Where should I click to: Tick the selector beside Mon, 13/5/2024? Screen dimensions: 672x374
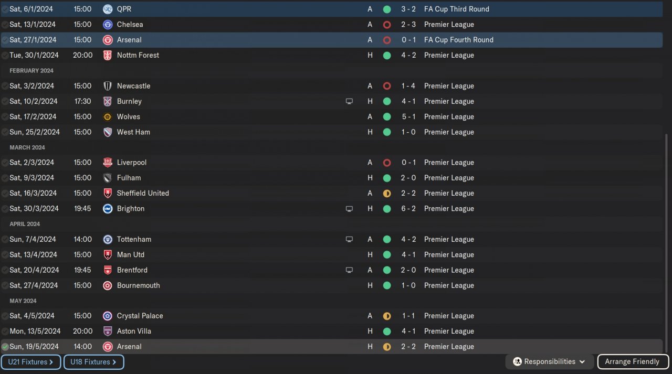coord(5,332)
